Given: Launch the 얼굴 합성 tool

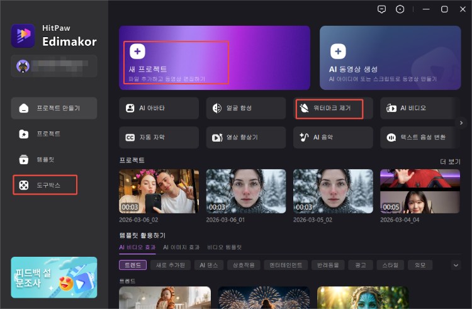Looking at the screenshot, I should pyautogui.click(x=246, y=108).
